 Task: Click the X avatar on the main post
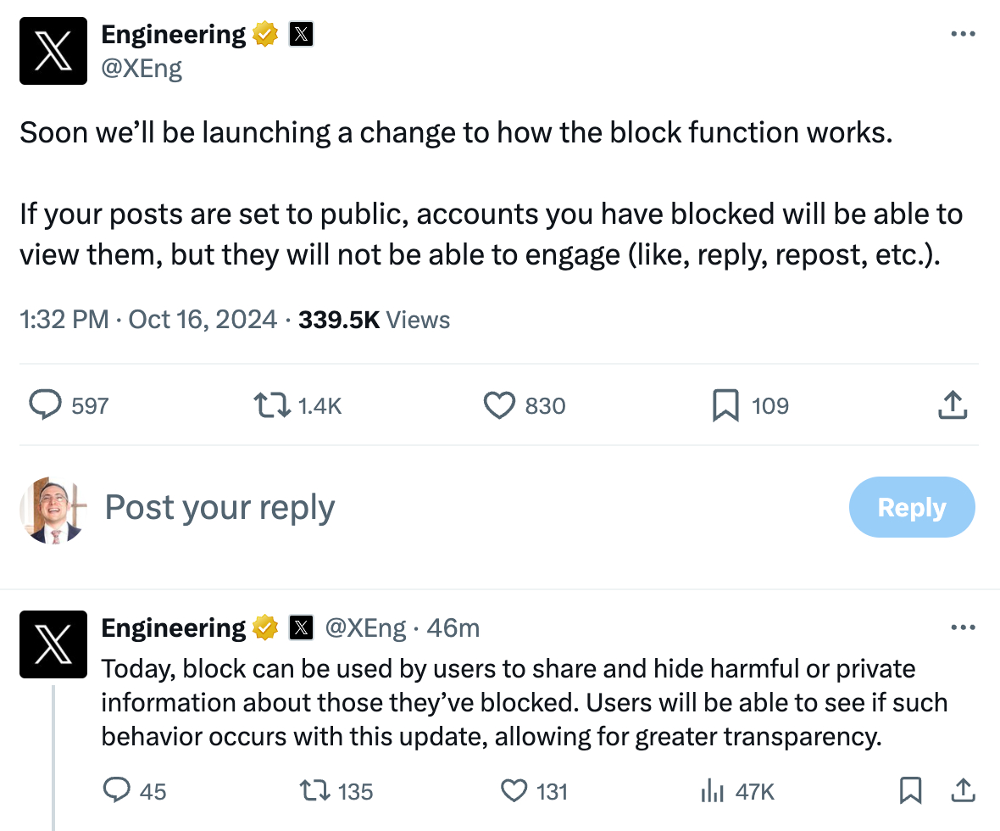[53, 51]
